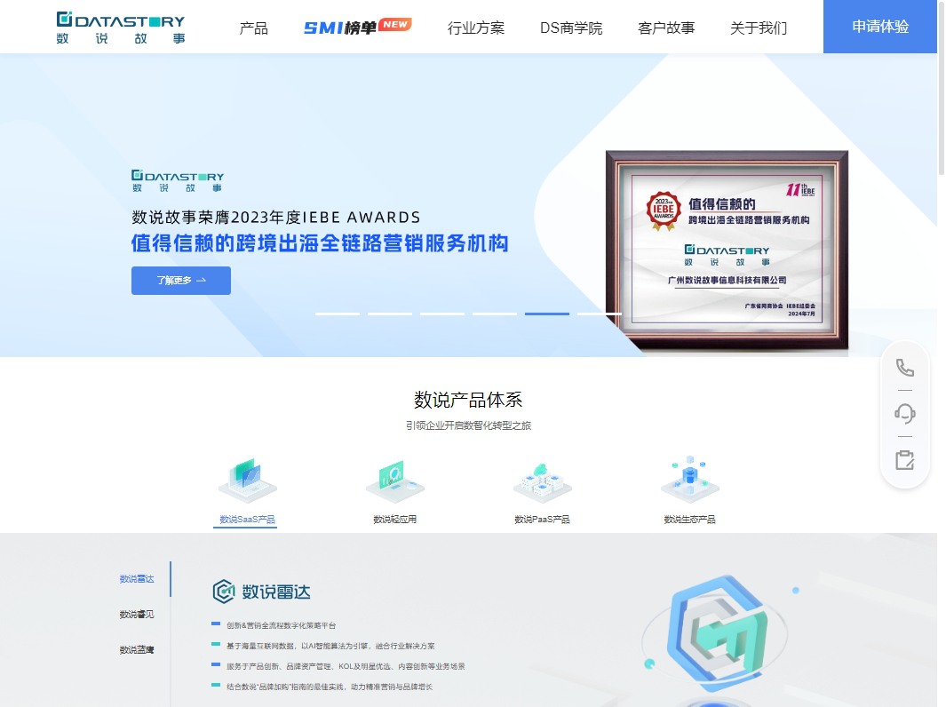Click the text 数说故事荣膺2023年度IEBE AWARDS

[275, 218]
